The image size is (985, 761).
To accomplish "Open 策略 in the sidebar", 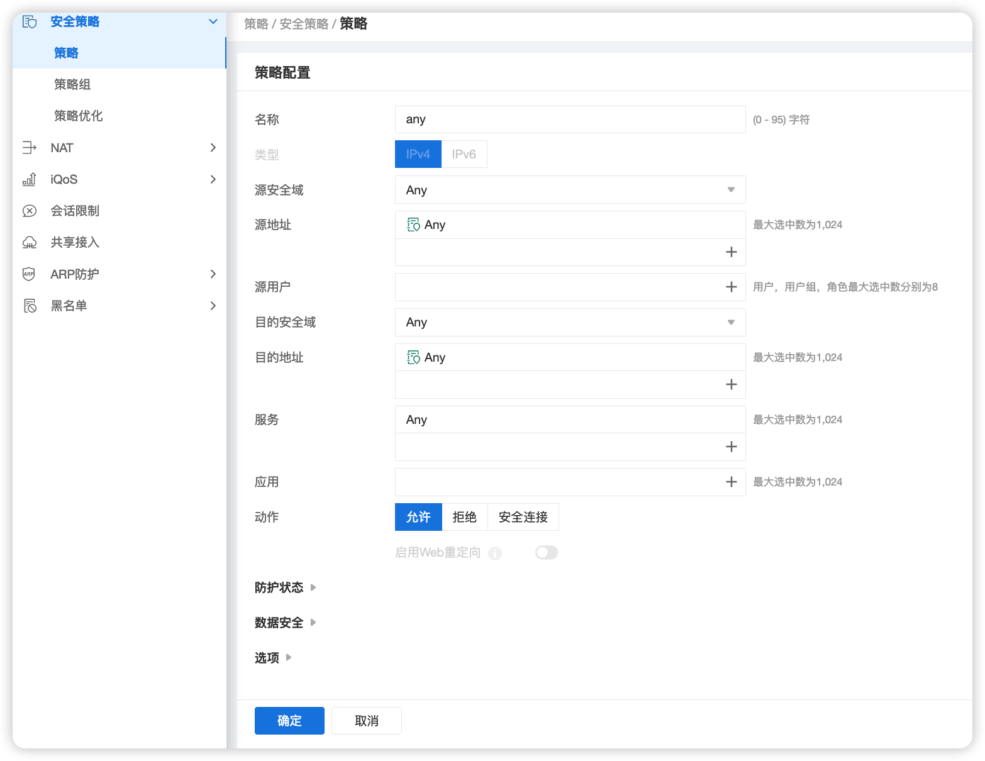I will click(x=120, y=53).
